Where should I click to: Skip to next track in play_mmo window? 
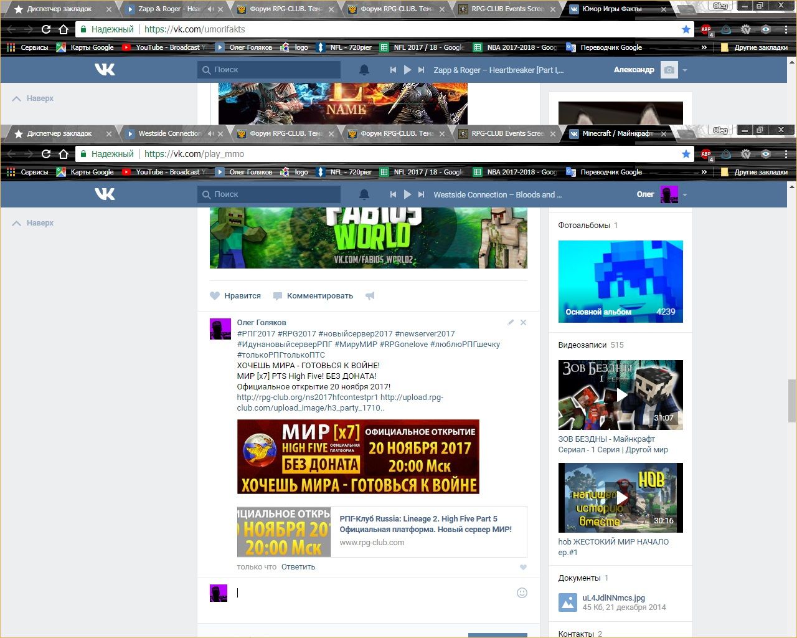[x=422, y=194]
